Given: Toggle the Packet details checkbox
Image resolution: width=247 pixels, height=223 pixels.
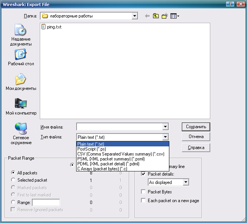Looking at the screenshot, I should pos(143,174).
